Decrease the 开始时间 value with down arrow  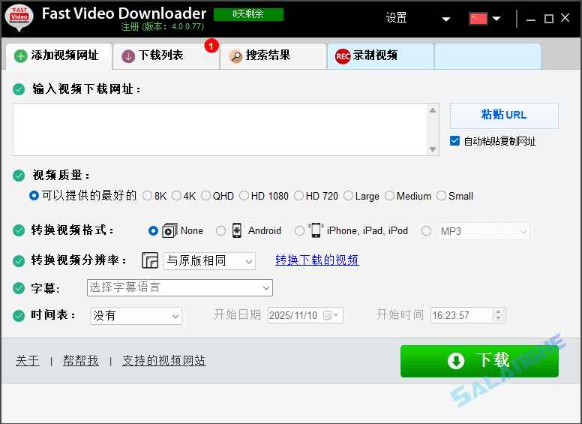(499, 318)
